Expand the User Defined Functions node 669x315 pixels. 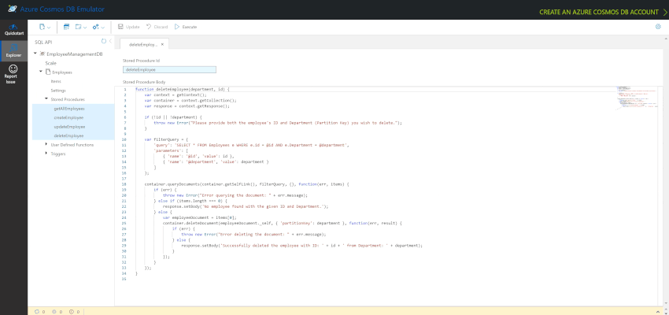(x=46, y=144)
